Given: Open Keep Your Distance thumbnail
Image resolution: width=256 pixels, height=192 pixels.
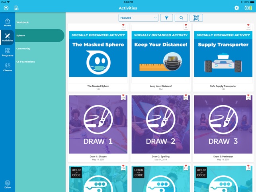Looking at the screenshot, I should [161, 54].
